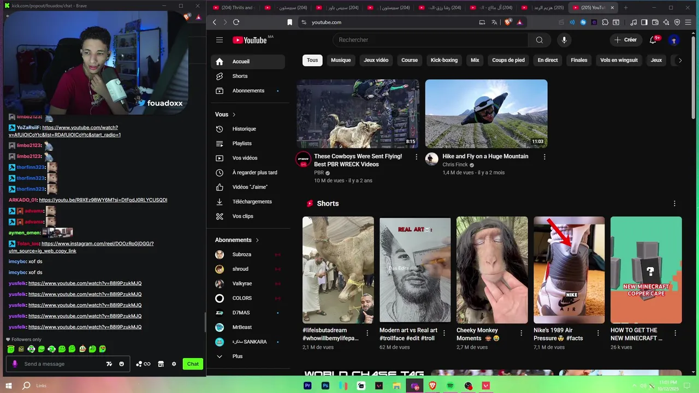This screenshot has height=393, width=699.
Task: Focus the Rechercher search field
Action: pos(430,40)
